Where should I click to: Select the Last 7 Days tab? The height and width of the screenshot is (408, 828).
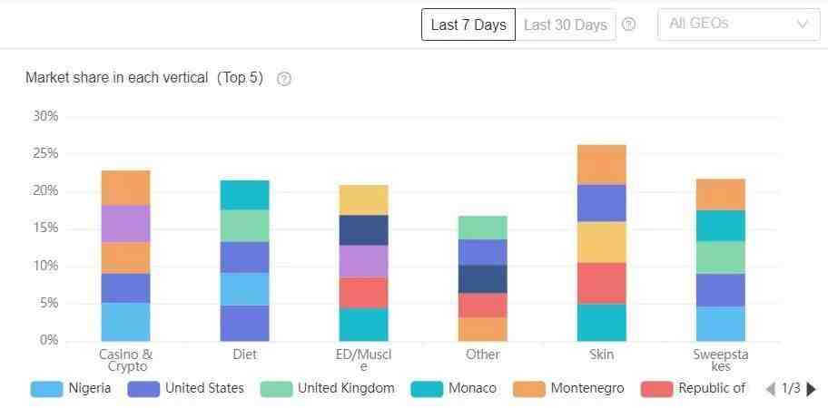[468, 24]
